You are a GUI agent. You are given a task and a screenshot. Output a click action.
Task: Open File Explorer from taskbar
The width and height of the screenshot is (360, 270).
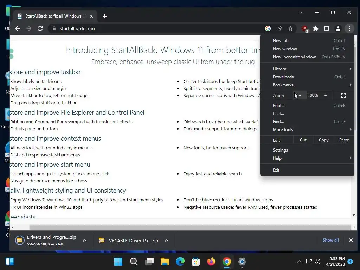165,262
